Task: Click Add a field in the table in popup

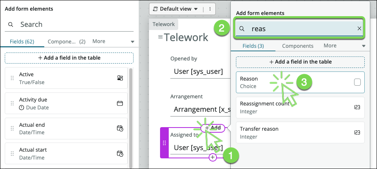Action: [300, 62]
